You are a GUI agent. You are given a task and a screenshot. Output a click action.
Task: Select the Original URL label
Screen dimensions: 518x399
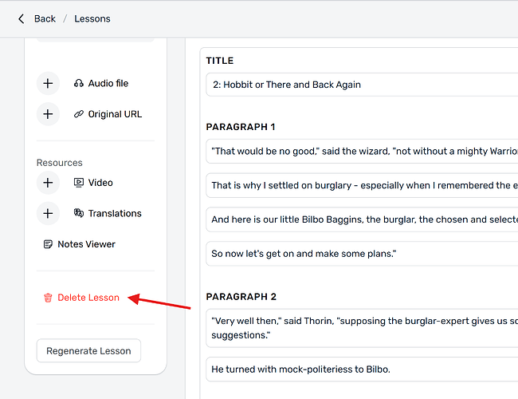[115, 114]
